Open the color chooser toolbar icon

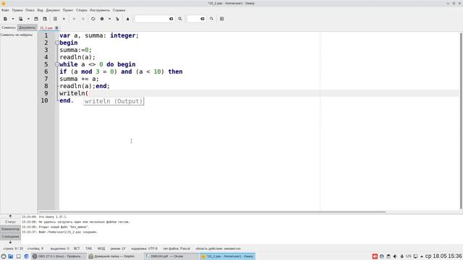pyautogui.click(x=128, y=19)
